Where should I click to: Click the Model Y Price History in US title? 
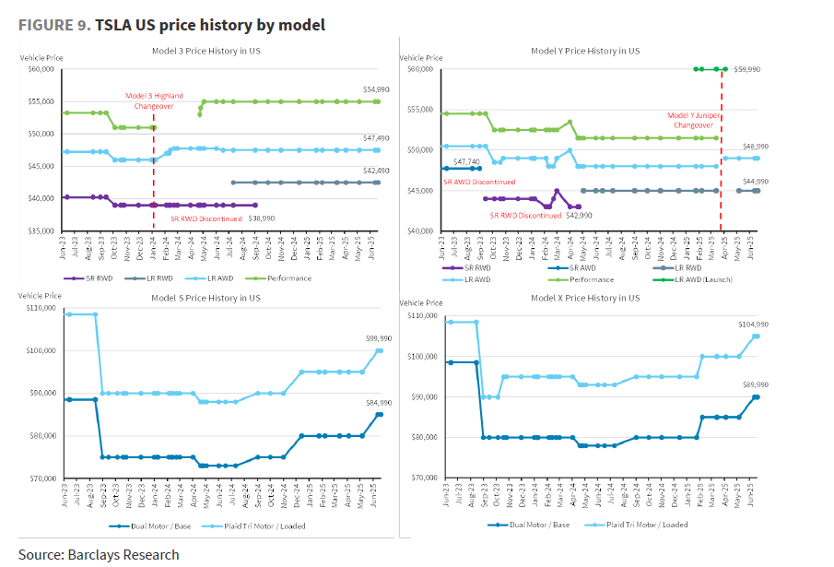pyautogui.click(x=585, y=51)
